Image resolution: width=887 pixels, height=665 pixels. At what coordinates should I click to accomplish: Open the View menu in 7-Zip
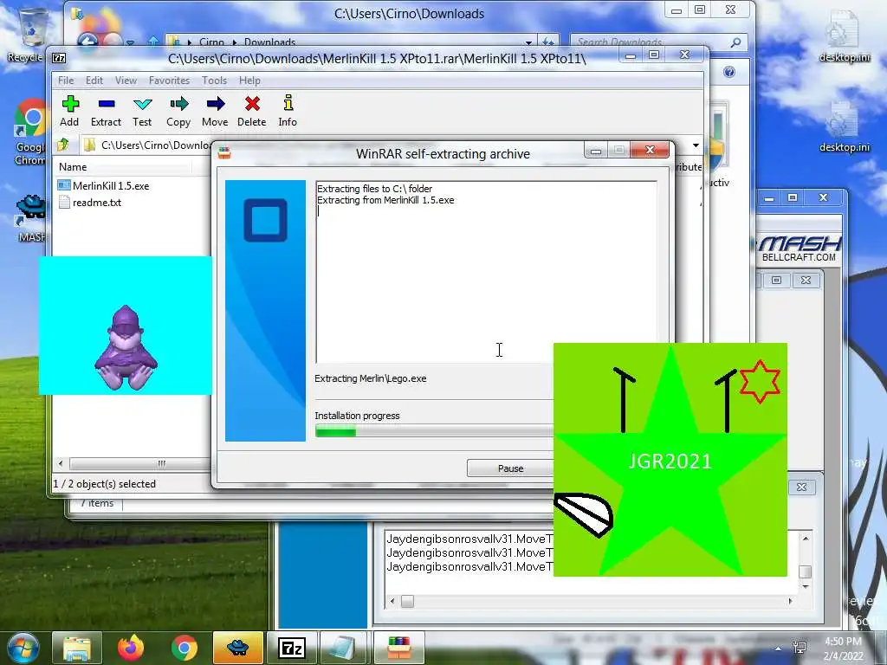pos(126,81)
